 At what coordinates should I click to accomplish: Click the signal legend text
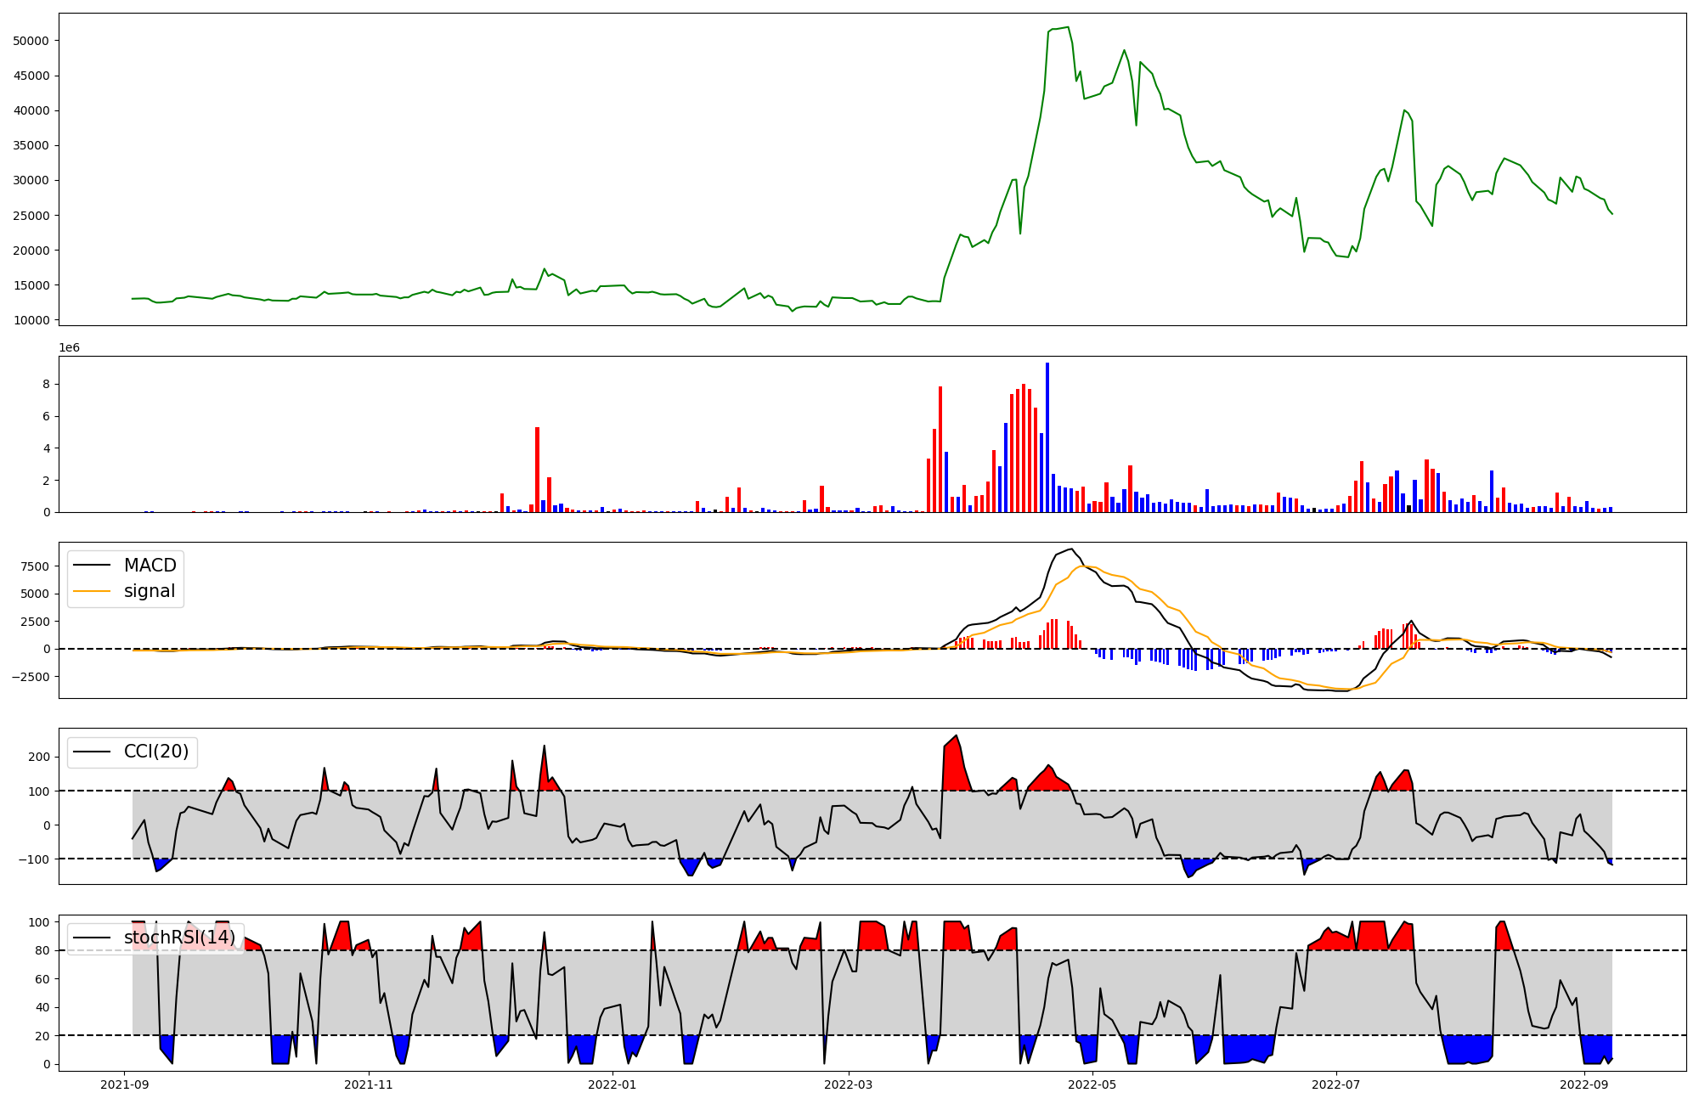pos(150,591)
